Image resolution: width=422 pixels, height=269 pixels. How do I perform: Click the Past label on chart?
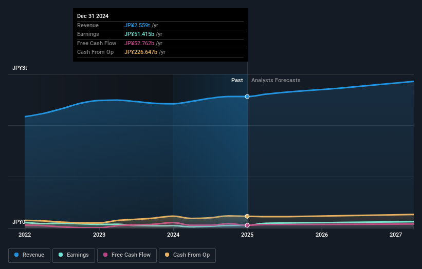coord(237,80)
